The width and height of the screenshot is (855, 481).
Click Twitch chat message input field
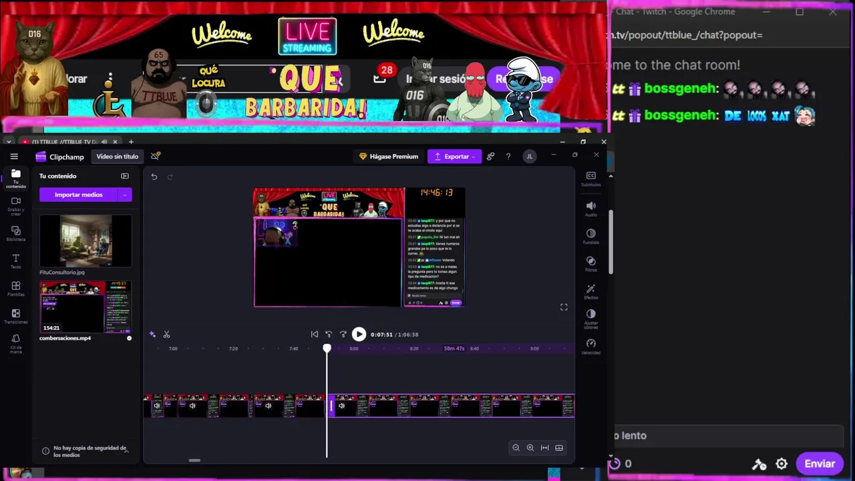(x=728, y=436)
